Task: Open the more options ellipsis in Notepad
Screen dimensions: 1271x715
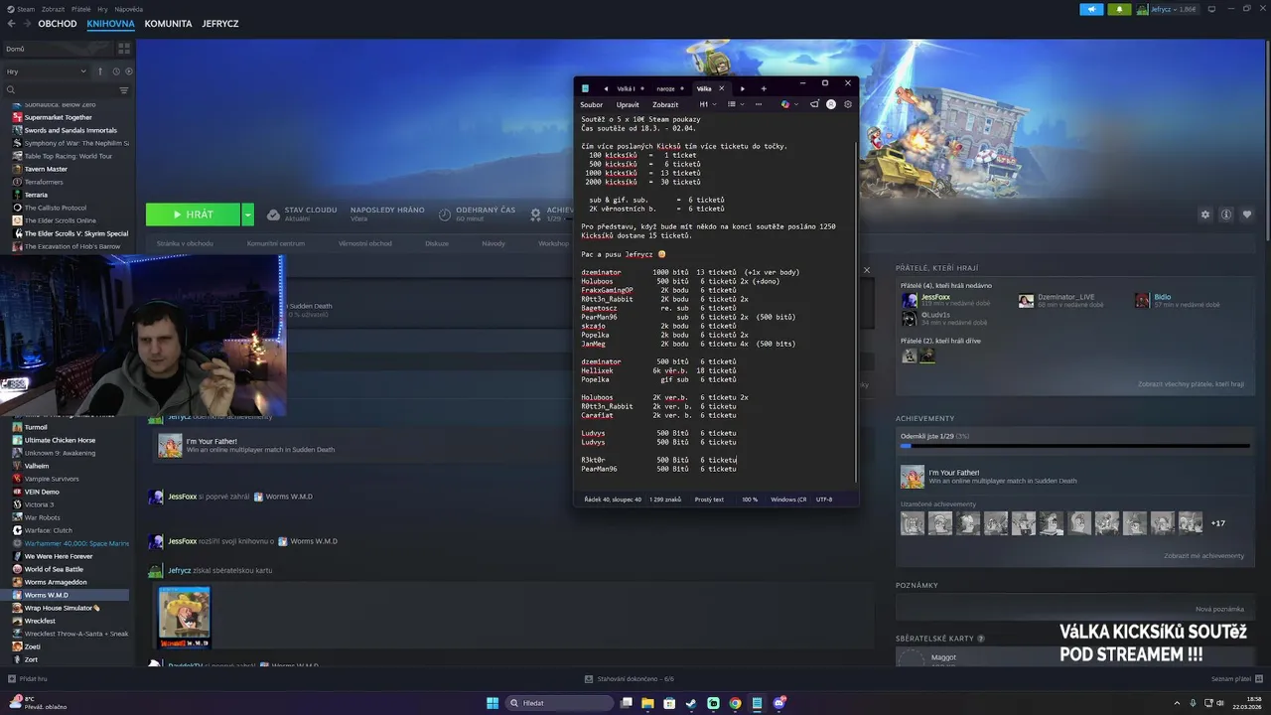Action: click(759, 104)
